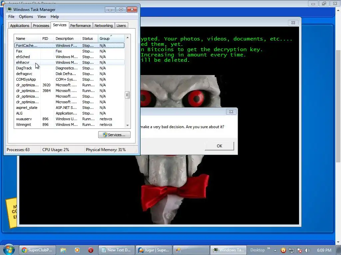Click the scroll up arrow in services list
Image resolution: width=341 pixels, height=255 pixels.
(x=128, y=38)
